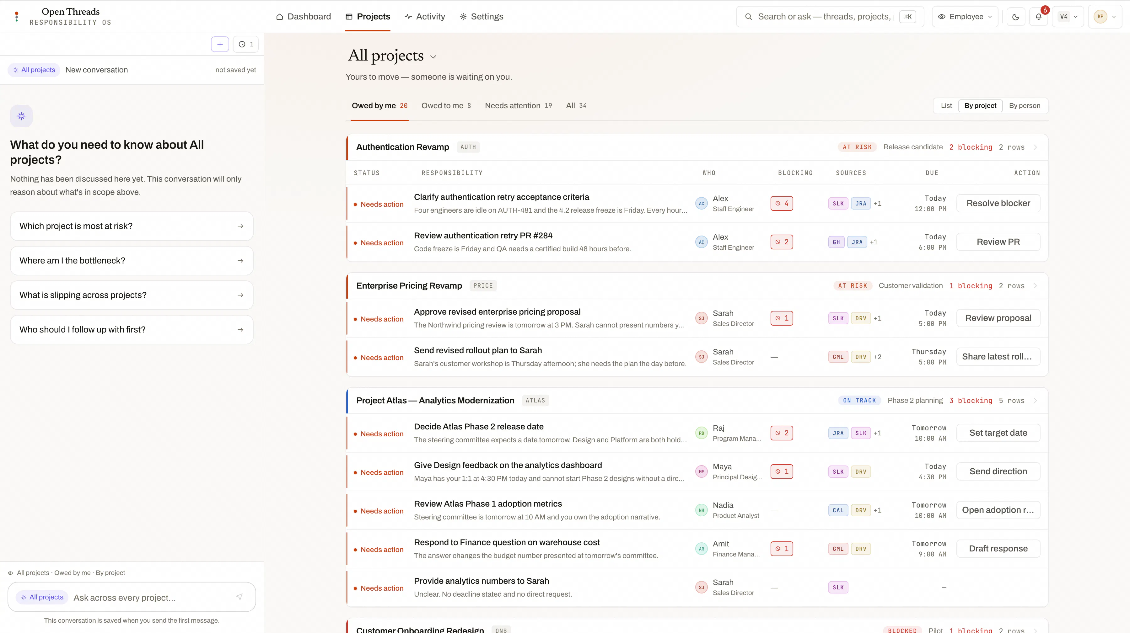Open the Projects nav item
The image size is (1130, 633).
[x=368, y=17]
